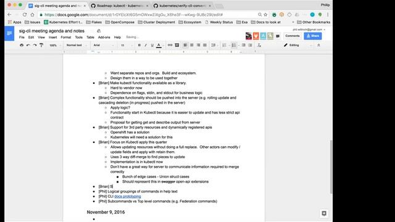This screenshot has width=395, height=222.
Task: Open the move-to-folder icon near the title
Action: 99,31
